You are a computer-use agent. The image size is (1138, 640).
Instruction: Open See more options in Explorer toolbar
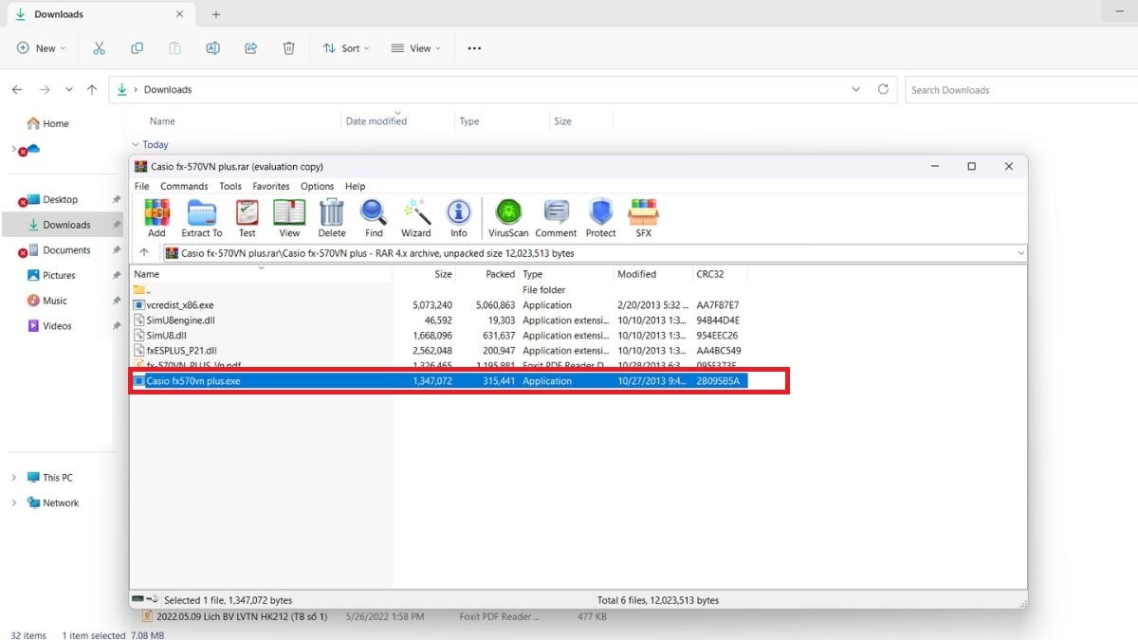(x=474, y=48)
